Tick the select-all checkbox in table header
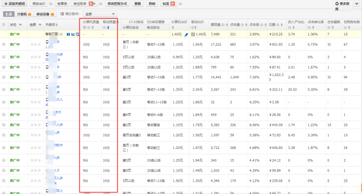362x194 pixels. click(x=4, y=25)
